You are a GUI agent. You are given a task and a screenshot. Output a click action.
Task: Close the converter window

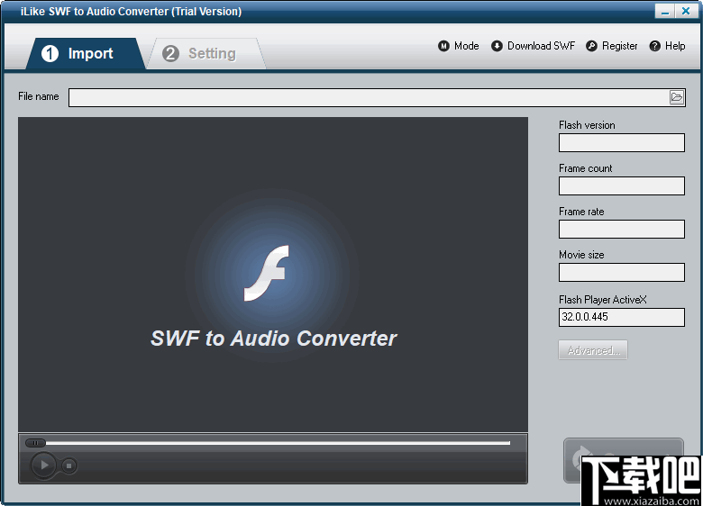tap(686, 11)
